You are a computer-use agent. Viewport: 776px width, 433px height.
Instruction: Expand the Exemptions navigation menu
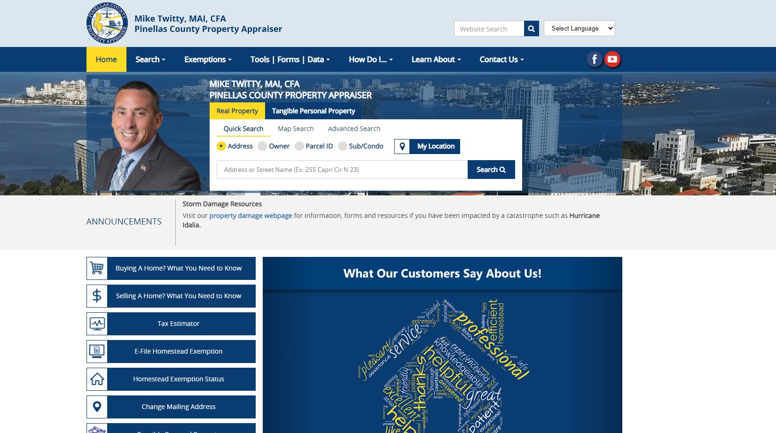(x=208, y=60)
